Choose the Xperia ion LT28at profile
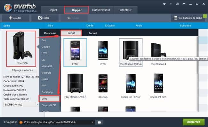The width and height of the screenshot is (208, 127). tap(131, 86)
